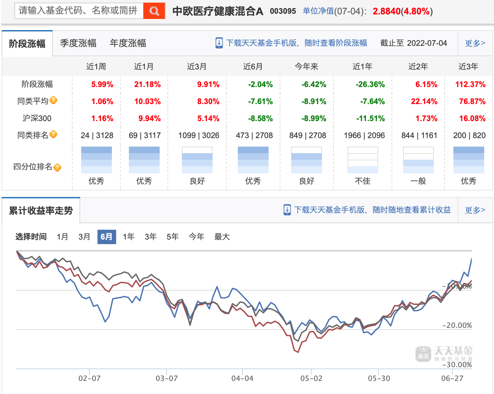The image size is (494, 394).
Task: Click the fund code search input field
Action: pos(79,11)
